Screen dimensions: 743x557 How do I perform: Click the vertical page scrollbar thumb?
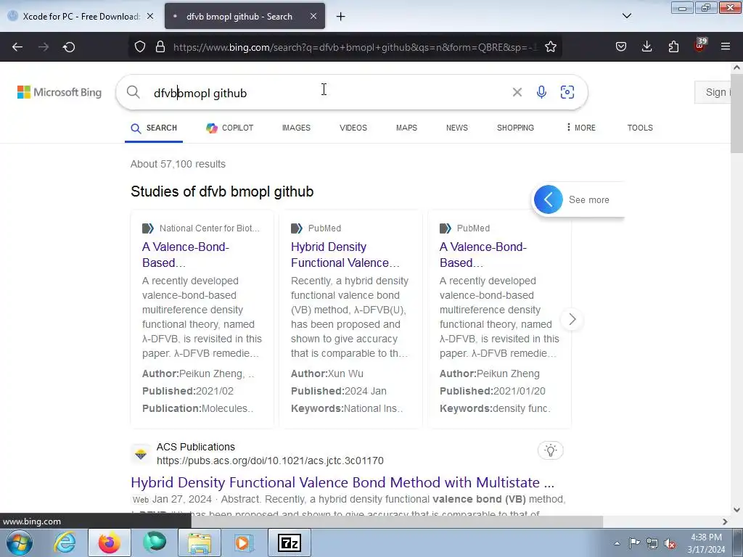click(736, 112)
